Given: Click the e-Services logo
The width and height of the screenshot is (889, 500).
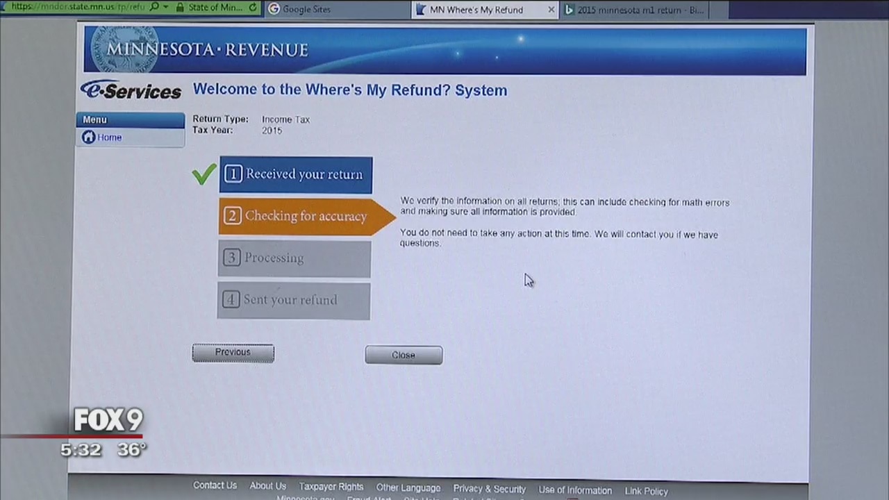Looking at the screenshot, I should pos(131,90).
